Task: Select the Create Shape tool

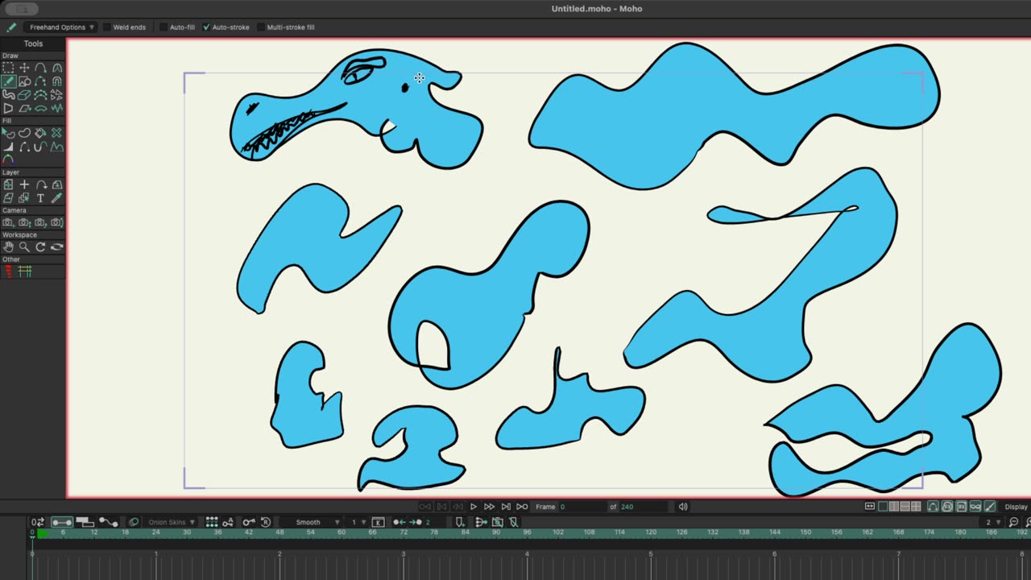Action: [24, 133]
